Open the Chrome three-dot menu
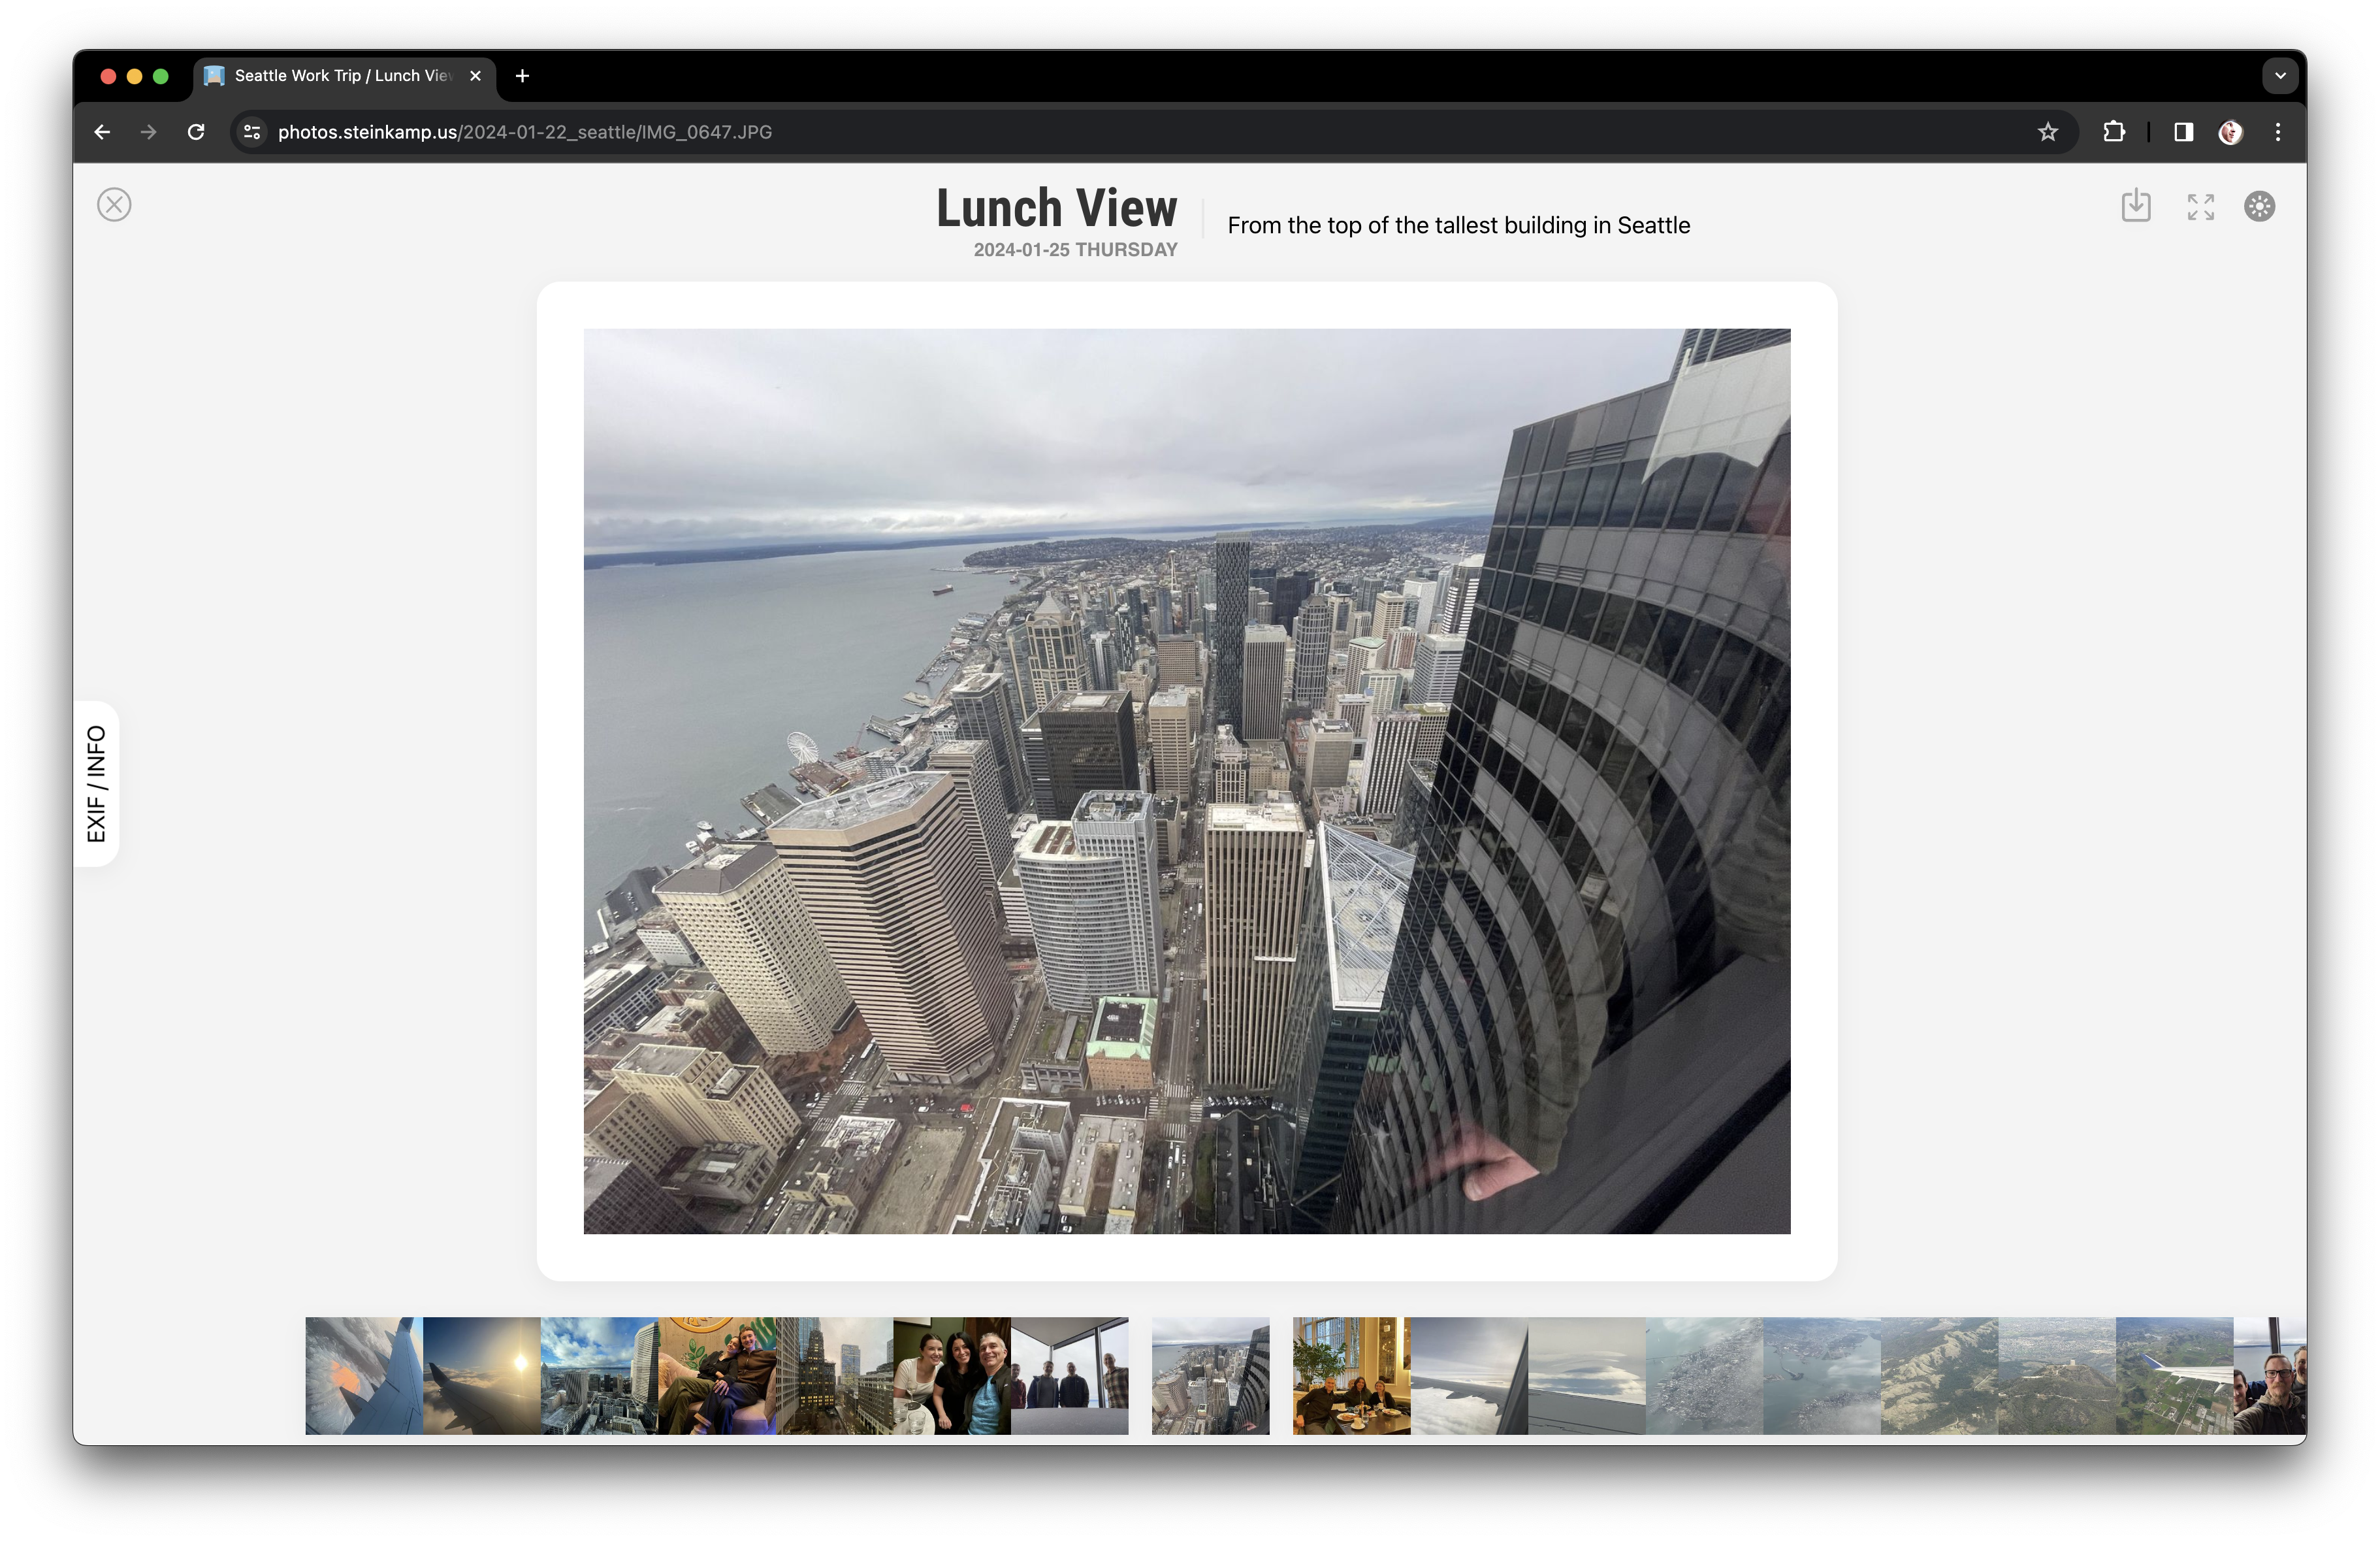Viewport: 2380px width, 1542px height. pyautogui.click(x=2277, y=132)
